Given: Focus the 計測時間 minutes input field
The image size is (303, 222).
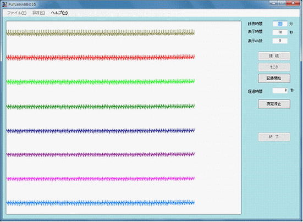Looking at the screenshot, I should click(280, 24).
